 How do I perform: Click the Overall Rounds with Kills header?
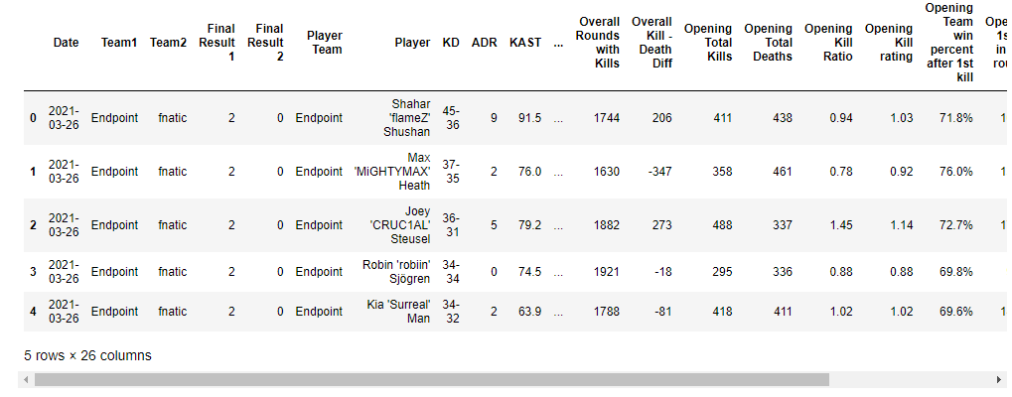pos(598,43)
